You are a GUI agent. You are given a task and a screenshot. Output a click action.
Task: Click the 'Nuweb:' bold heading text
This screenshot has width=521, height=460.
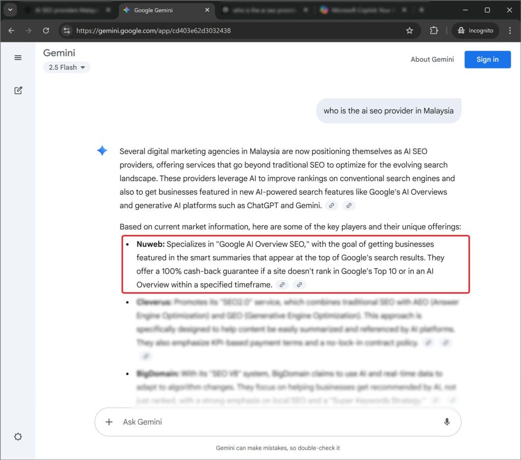(151, 244)
